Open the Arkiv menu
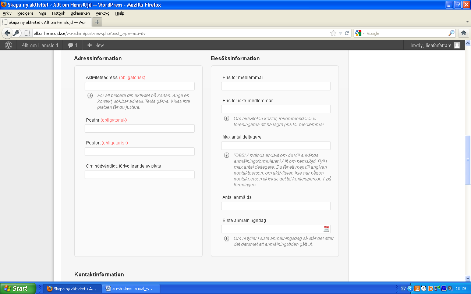This screenshot has width=471, height=294. (7, 13)
